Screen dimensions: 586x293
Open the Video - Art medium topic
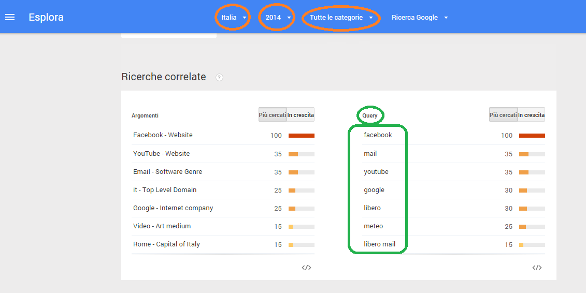click(162, 226)
